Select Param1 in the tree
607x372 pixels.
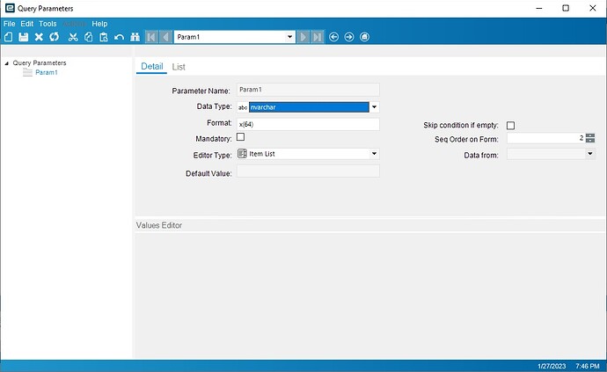(46, 73)
